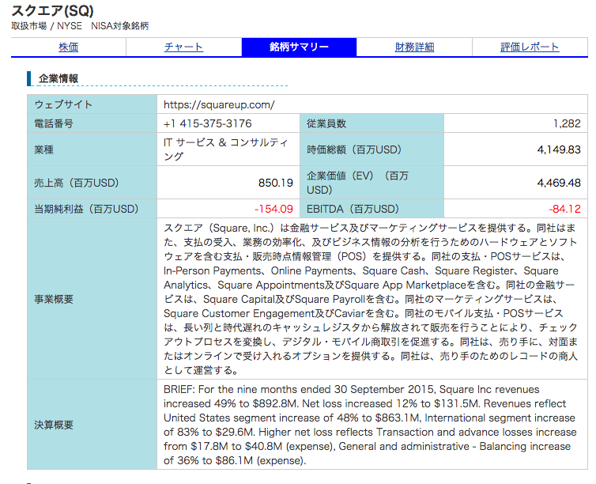This screenshot has height=484, width=596.
Task: Click the 企業価値（EV） label cell
Action: pos(372,183)
